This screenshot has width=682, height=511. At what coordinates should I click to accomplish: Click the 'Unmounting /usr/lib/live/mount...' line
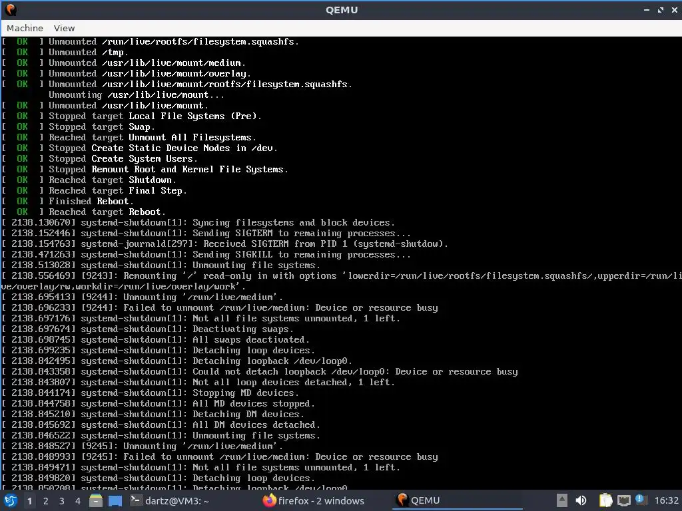(x=137, y=94)
